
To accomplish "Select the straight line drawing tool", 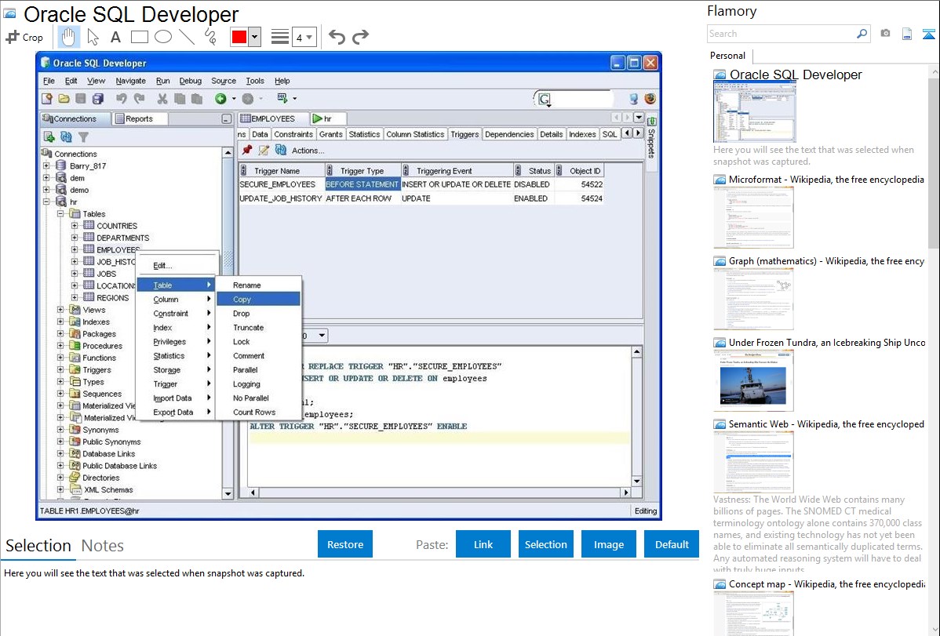I will [x=187, y=37].
